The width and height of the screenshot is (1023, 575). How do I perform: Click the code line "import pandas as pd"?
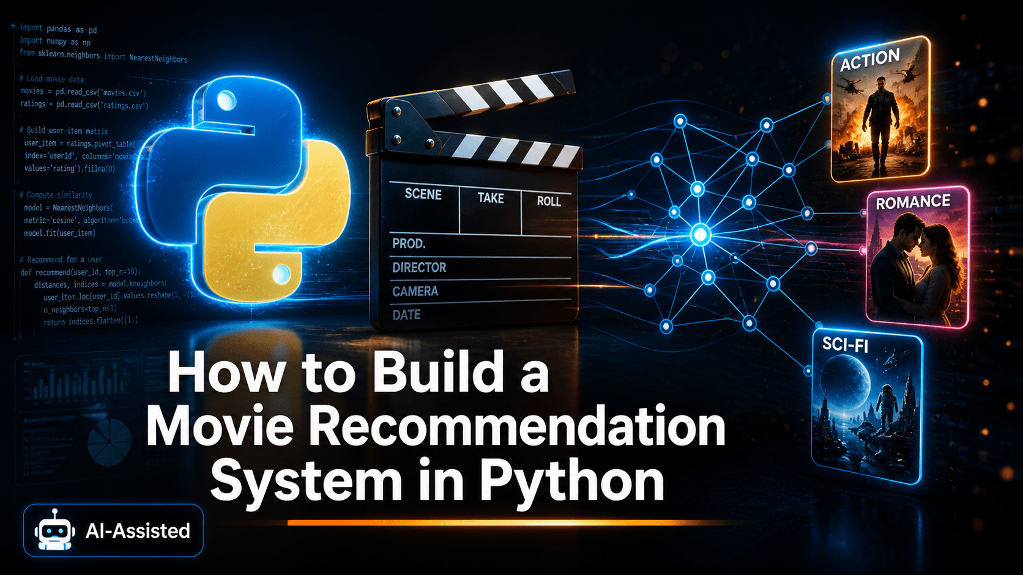[x=58, y=29]
